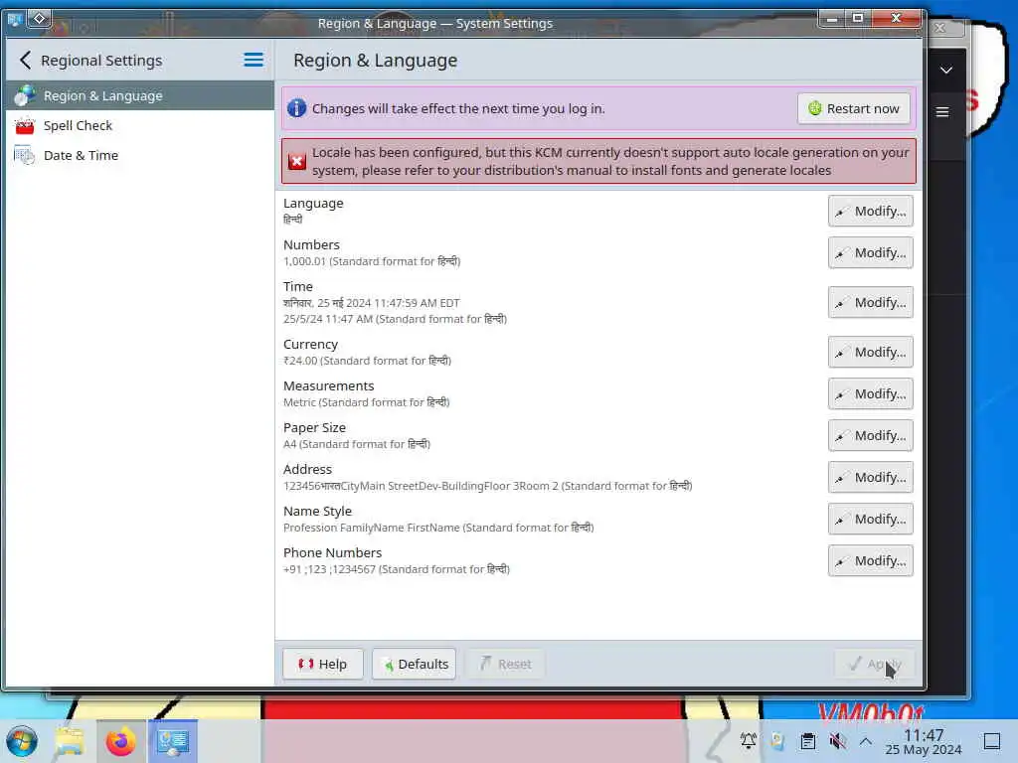Open hamburger menu in background window
This screenshot has height=763, width=1018.
942,112
